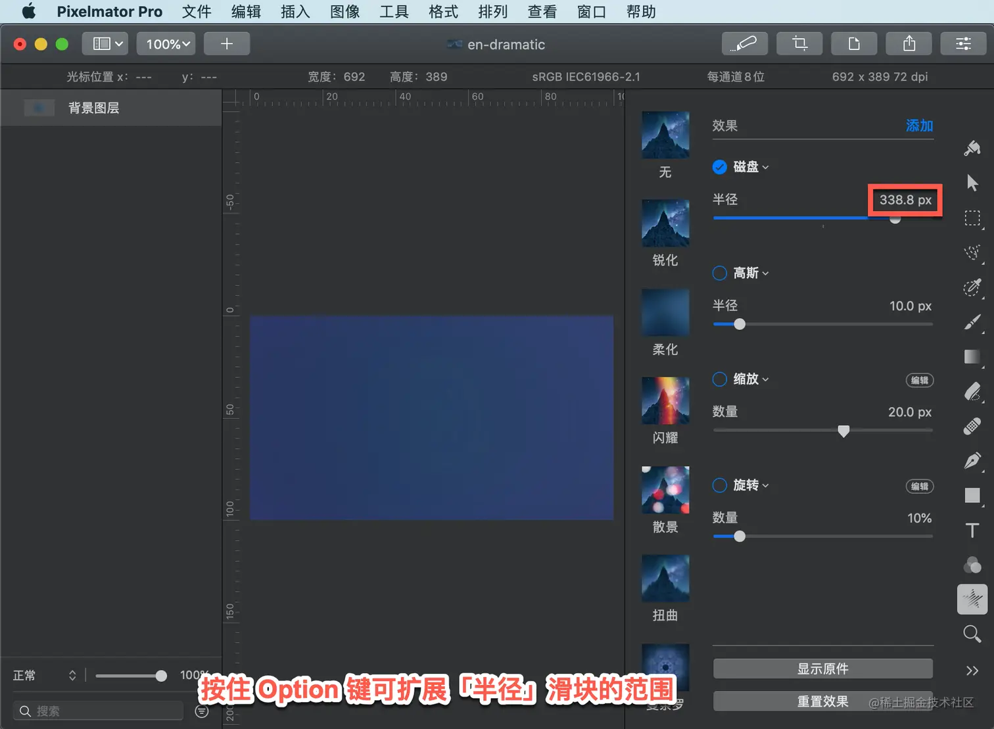
Task: Select the Free Selection lasso tool
Action: click(x=972, y=252)
